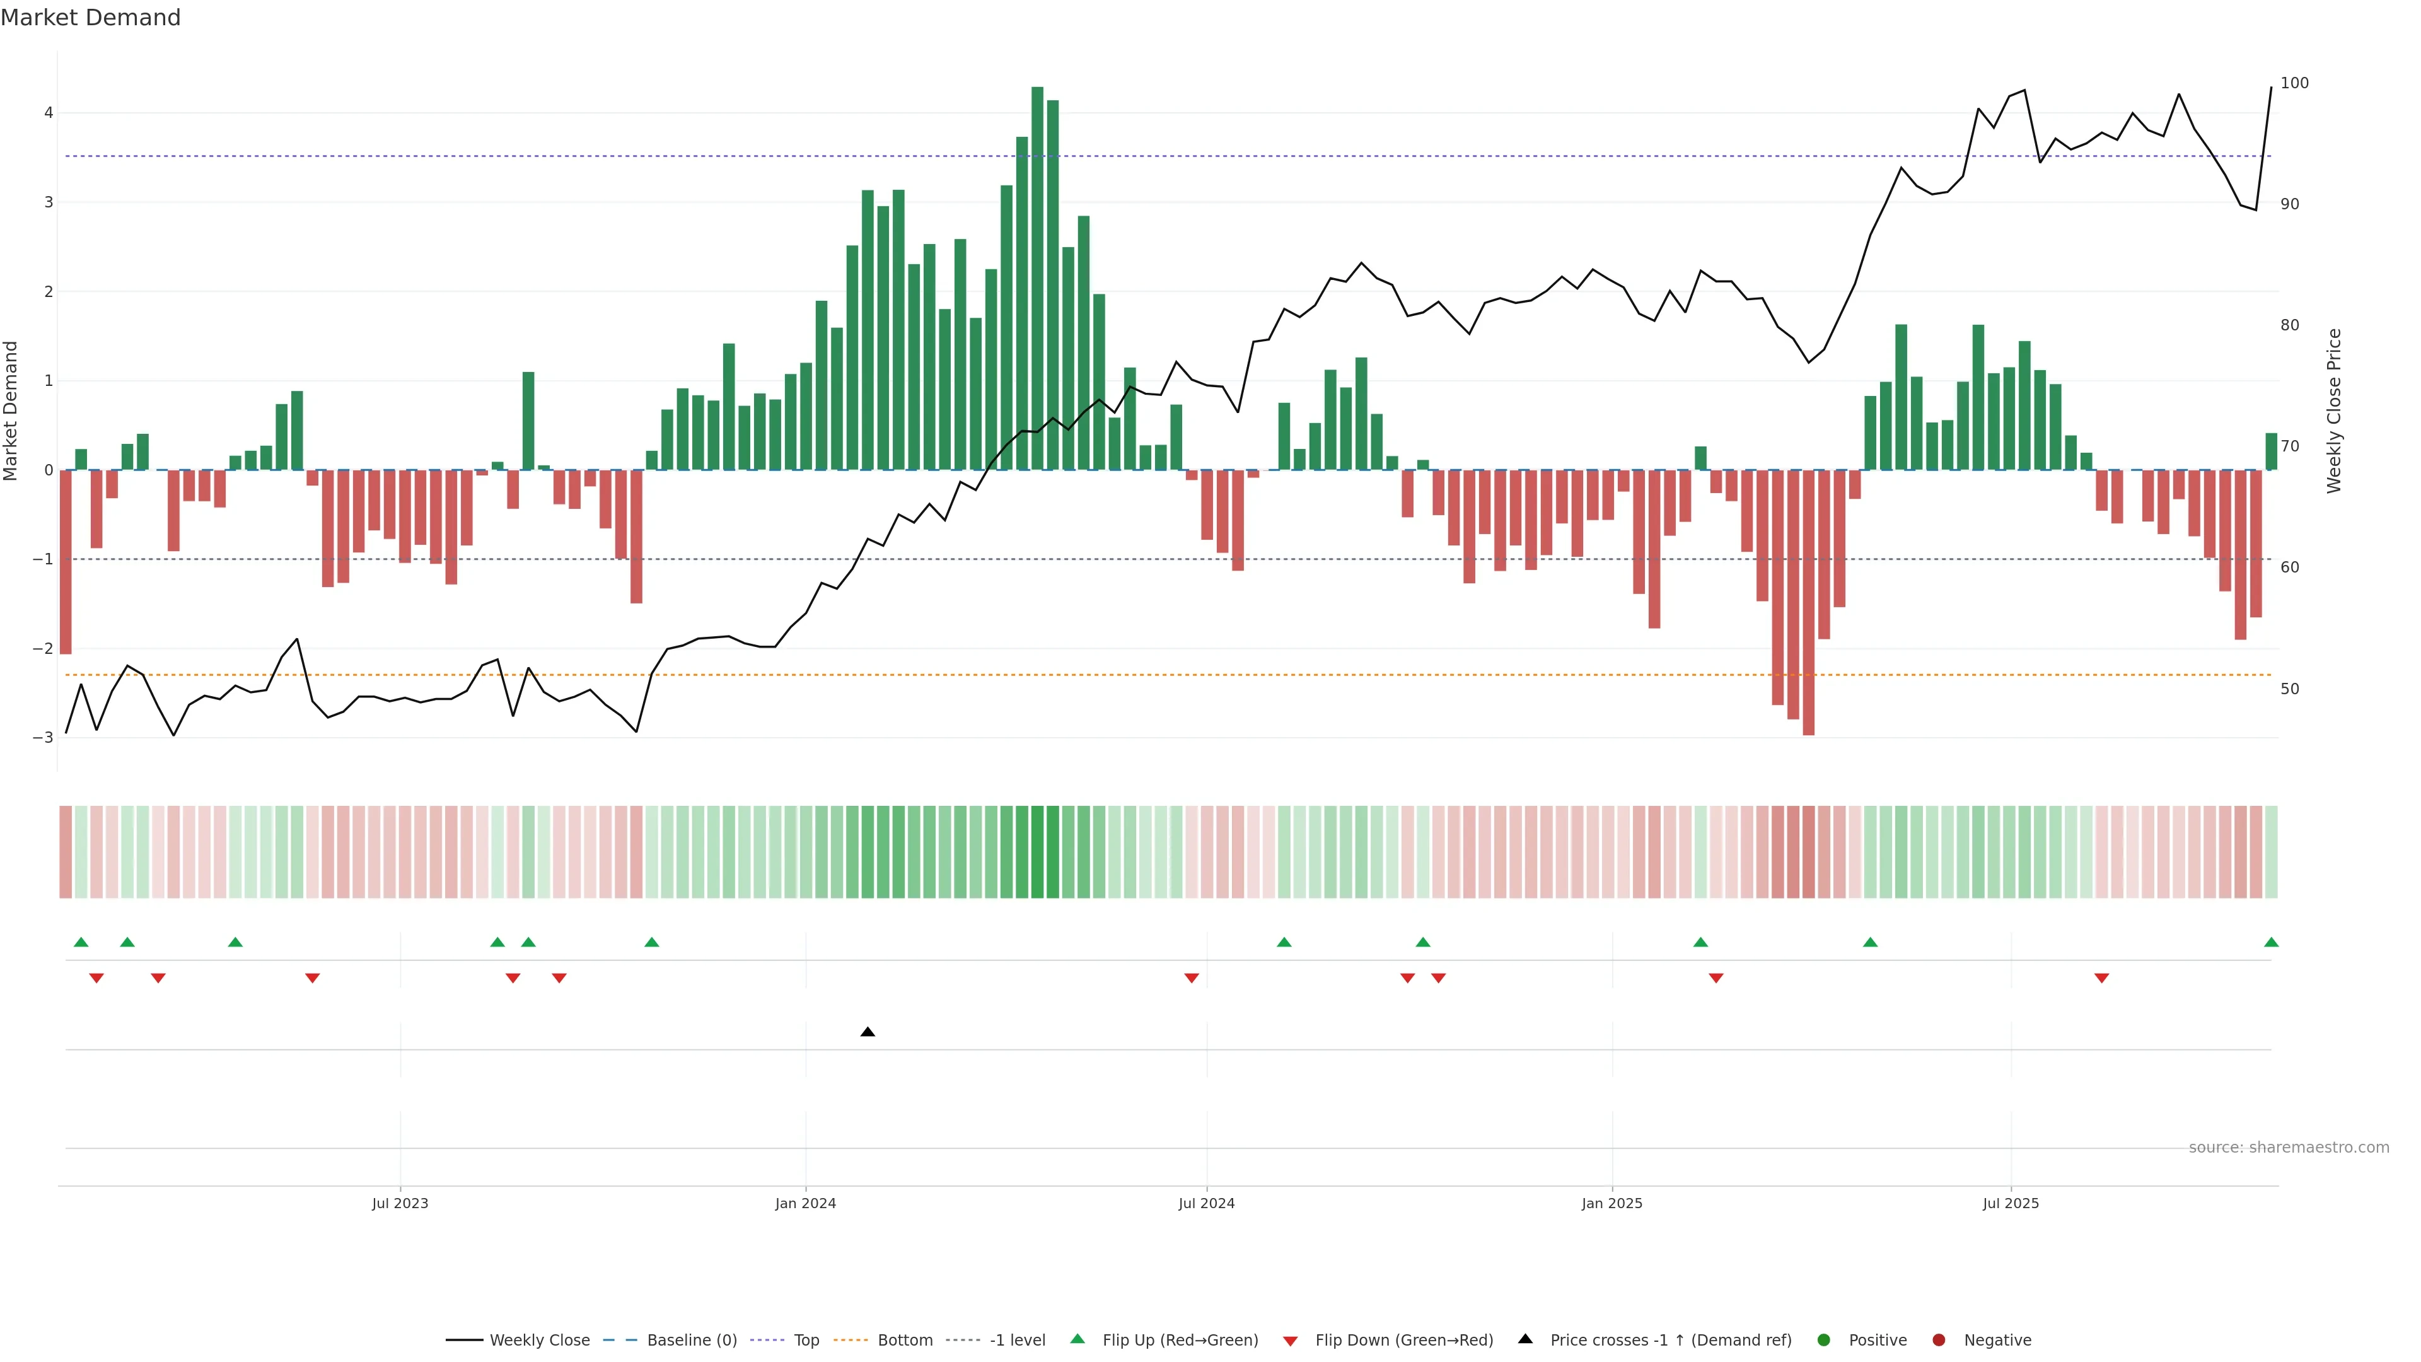Click the black Price crosses -1 legend triangle

click(x=1525, y=1339)
